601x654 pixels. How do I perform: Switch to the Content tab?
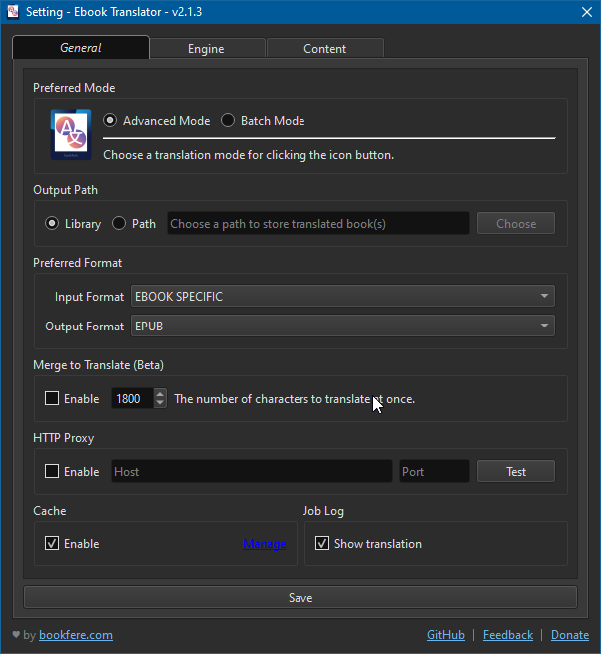coord(325,48)
